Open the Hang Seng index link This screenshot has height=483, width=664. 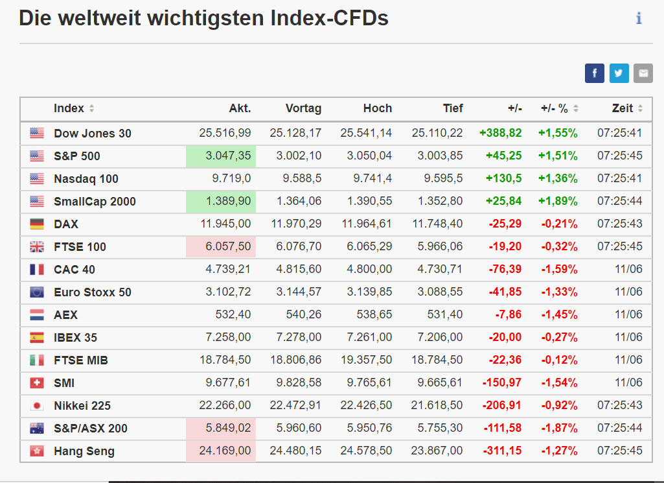(x=84, y=451)
